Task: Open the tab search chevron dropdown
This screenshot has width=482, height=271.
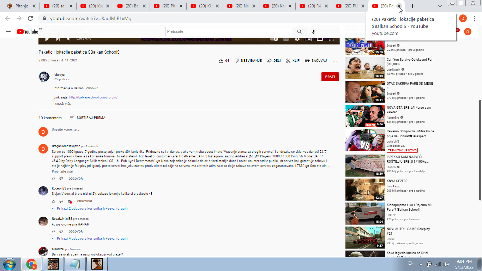Action: tap(440, 6)
